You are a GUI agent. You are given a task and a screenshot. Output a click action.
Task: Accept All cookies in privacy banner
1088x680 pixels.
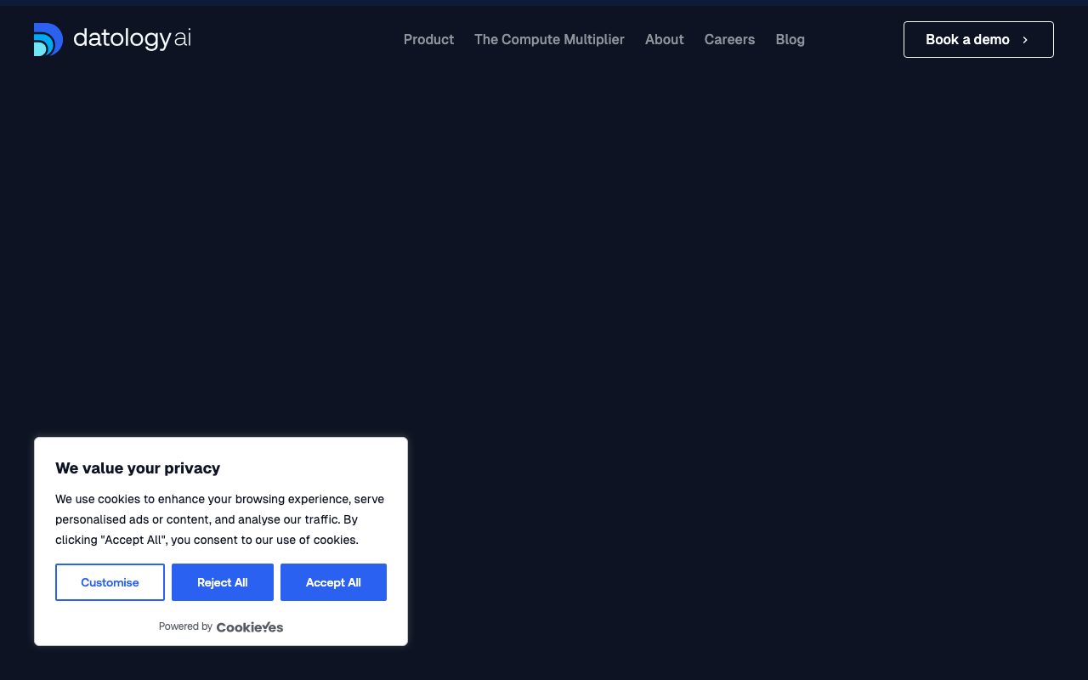click(333, 582)
